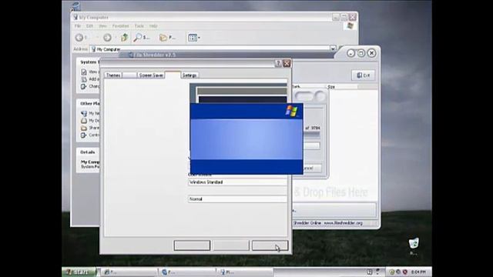Click the Change a setting task icon
493x277 pixels.
click(84, 86)
